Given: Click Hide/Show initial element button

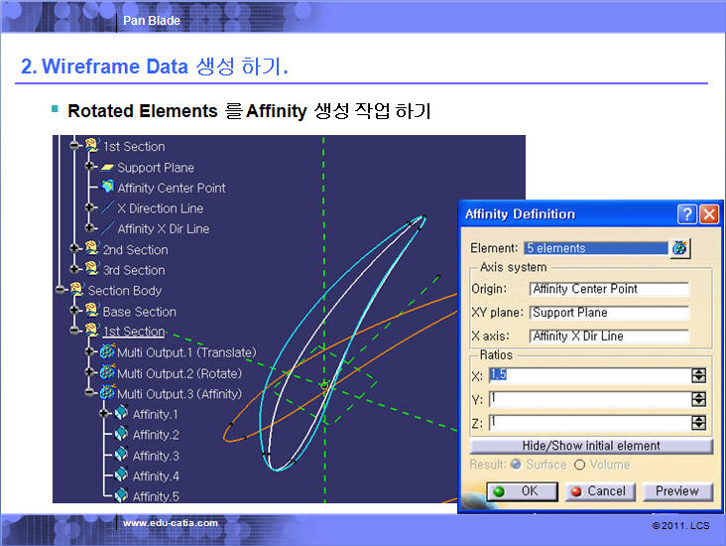Looking at the screenshot, I should point(591,446).
